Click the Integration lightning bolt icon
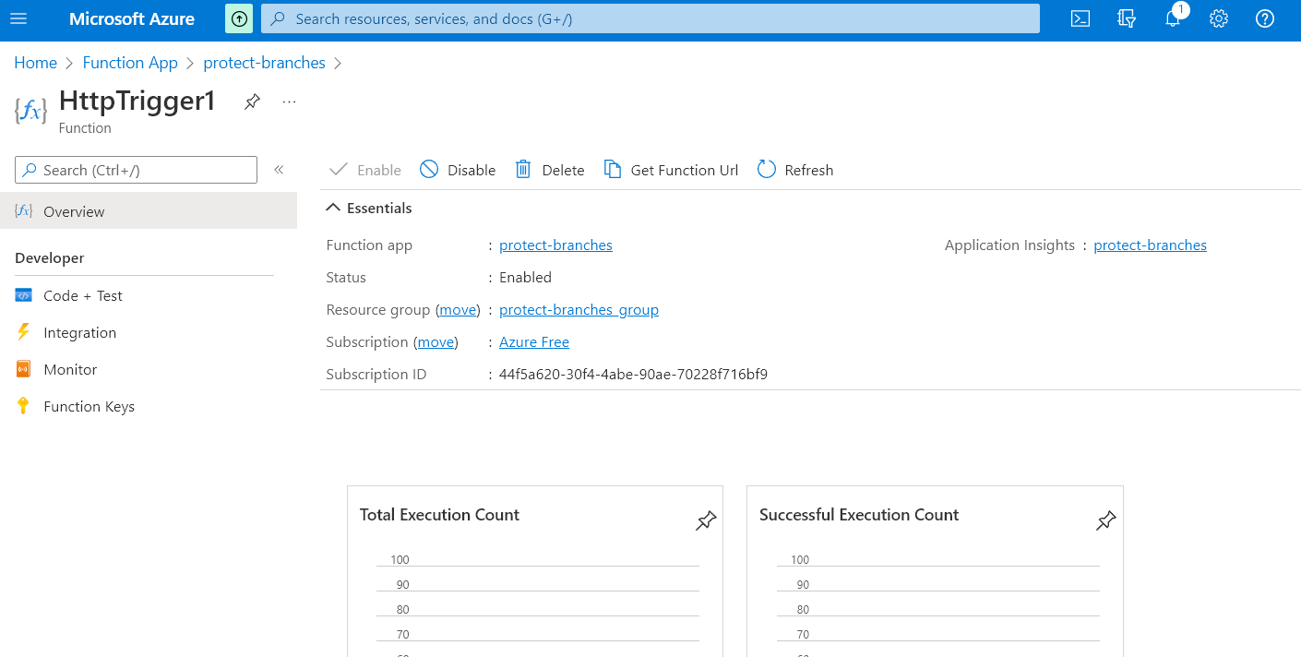The width and height of the screenshot is (1301, 657). 23,332
